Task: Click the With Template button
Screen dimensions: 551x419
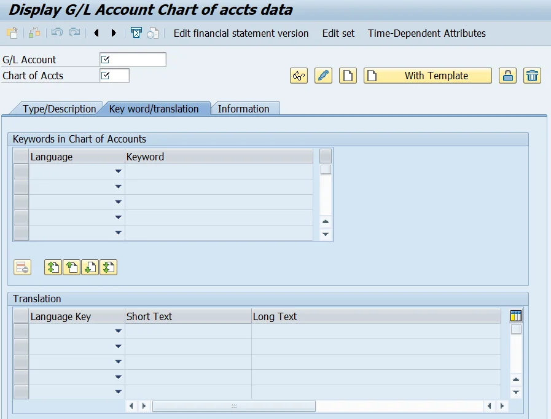Action: 428,76
